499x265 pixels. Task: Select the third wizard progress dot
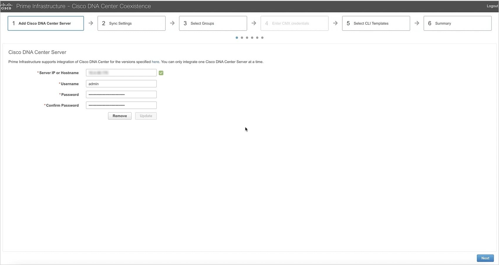click(x=247, y=38)
